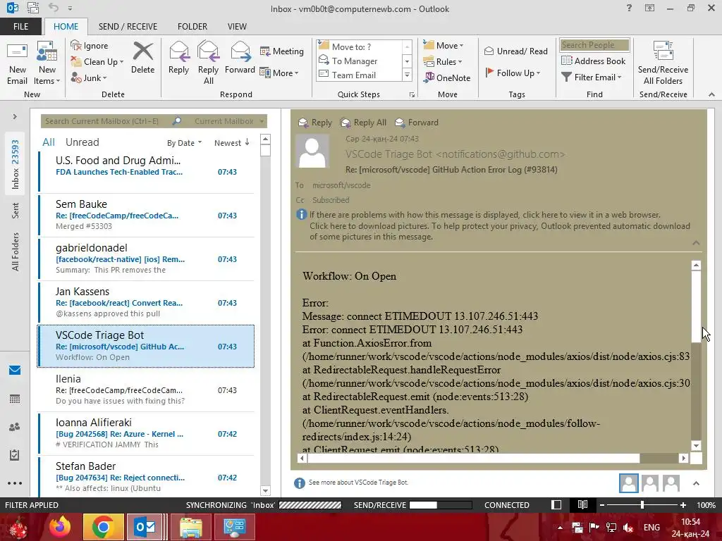Create a New Email
Viewport: 722px width, 541px height.
[17, 63]
